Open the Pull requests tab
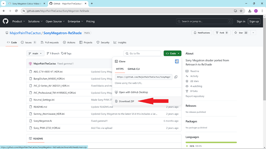This screenshot has height=149, width=266. [50, 42]
